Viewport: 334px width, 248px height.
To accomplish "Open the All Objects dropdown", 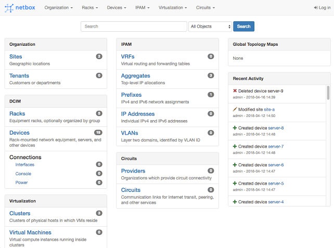I will pyautogui.click(x=210, y=27).
